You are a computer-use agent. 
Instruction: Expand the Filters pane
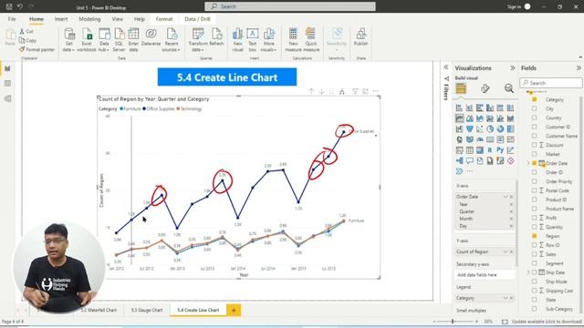[x=446, y=67]
